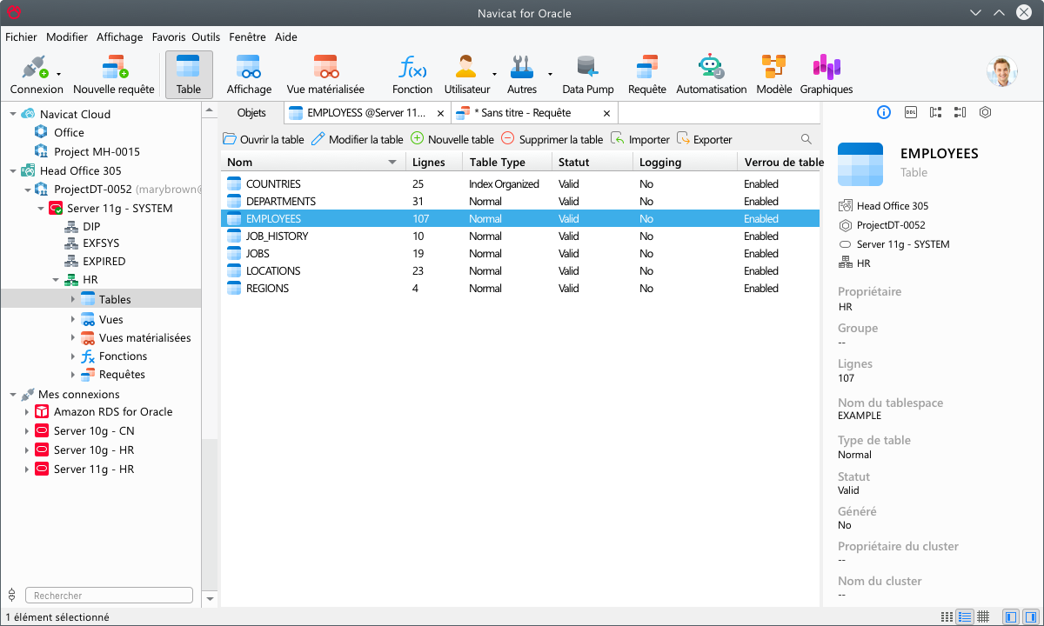Screen dimensions: 1044x626
Task: Click the user avatar picture
Action: 1002,72
